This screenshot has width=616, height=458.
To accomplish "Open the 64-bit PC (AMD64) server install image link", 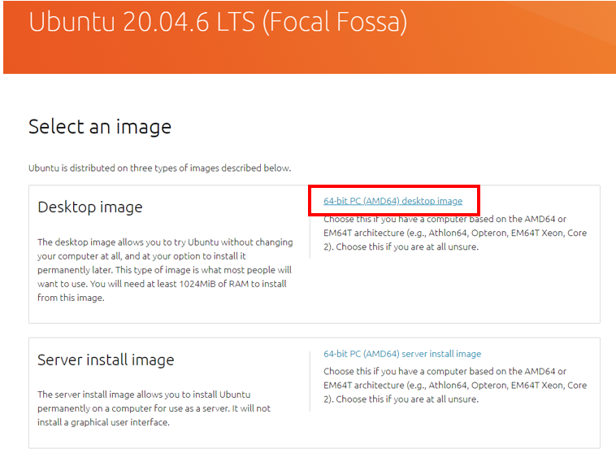I will pos(402,354).
